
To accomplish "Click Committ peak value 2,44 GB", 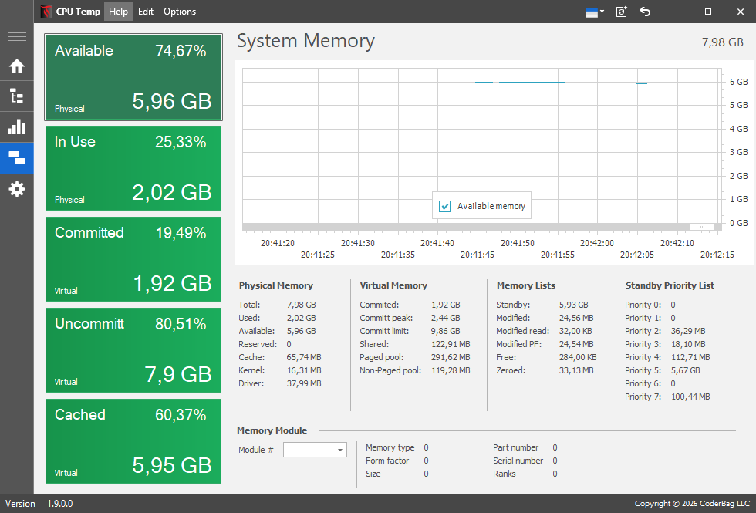I will (446, 318).
